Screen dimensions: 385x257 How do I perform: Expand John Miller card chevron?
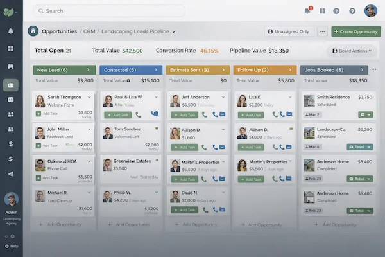pyautogui.click(x=89, y=129)
